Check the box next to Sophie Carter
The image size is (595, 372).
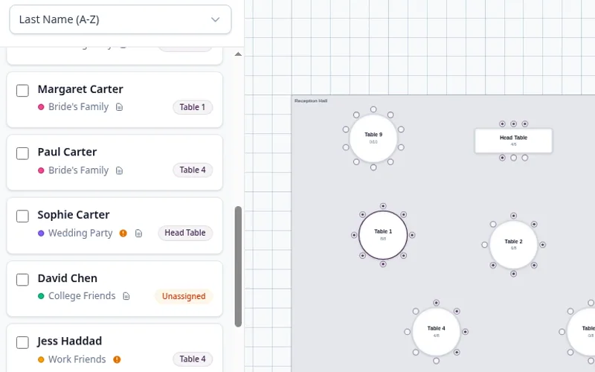click(22, 216)
